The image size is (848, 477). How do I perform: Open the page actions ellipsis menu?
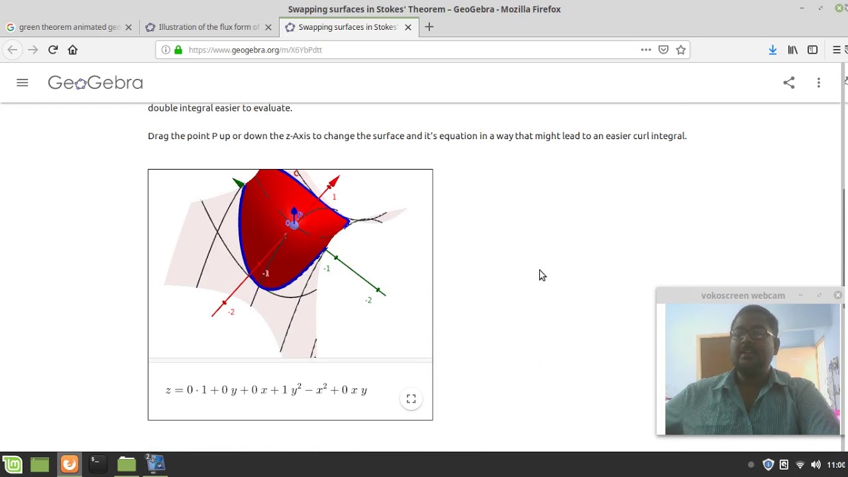tap(646, 50)
